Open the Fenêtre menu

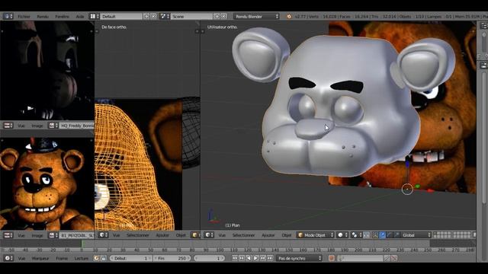[x=62, y=17]
